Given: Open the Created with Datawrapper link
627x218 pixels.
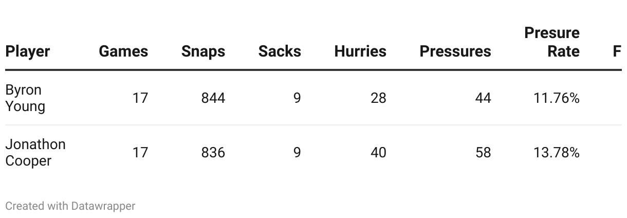Looking at the screenshot, I should (x=70, y=206).
